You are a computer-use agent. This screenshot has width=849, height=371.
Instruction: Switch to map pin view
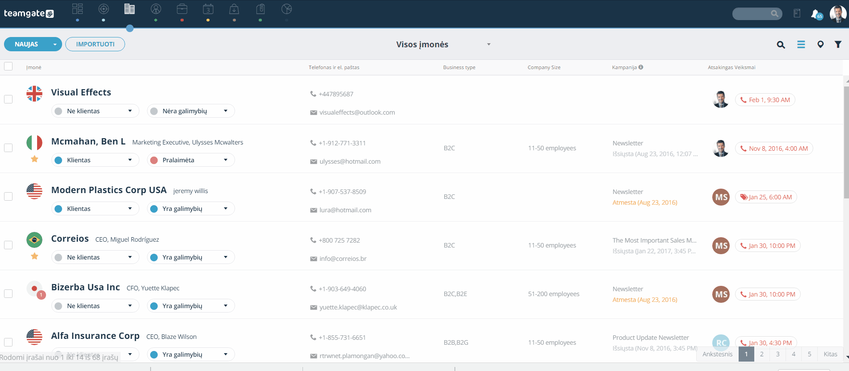point(820,45)
